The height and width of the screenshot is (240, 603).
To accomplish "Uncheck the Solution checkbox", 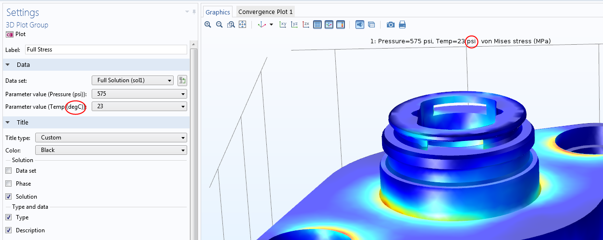I will click(8, 197).
